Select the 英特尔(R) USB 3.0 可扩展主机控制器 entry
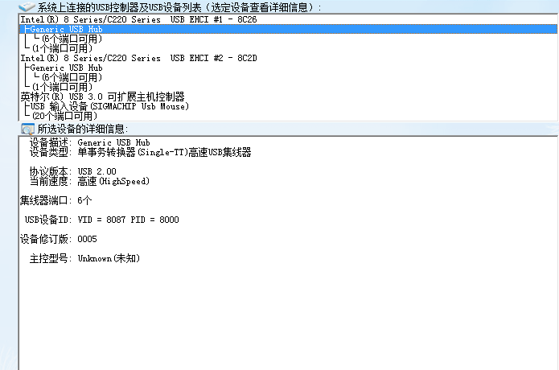Viewport: 559px width, 370px height. [102, 97]
